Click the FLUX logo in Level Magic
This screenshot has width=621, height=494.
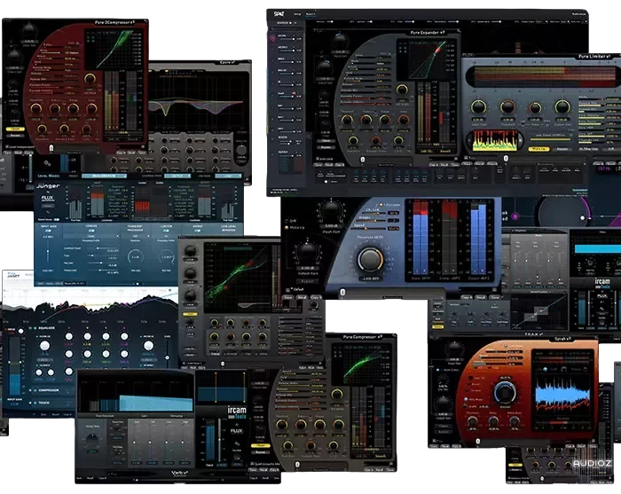[x=48, y=198]
